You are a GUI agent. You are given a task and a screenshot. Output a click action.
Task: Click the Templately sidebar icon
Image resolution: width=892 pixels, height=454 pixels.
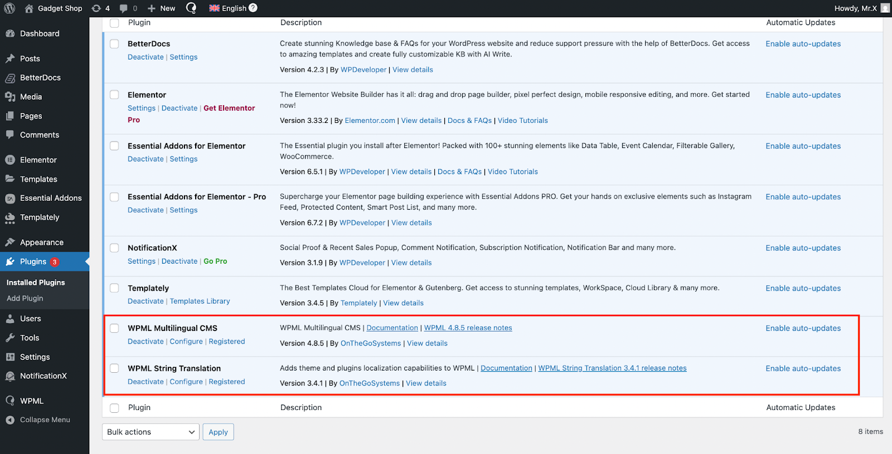[10, 218]
